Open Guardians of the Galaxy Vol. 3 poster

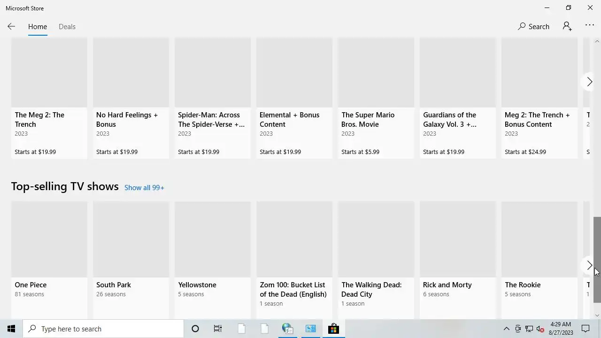pyautogui.click(x=458, y=73)
